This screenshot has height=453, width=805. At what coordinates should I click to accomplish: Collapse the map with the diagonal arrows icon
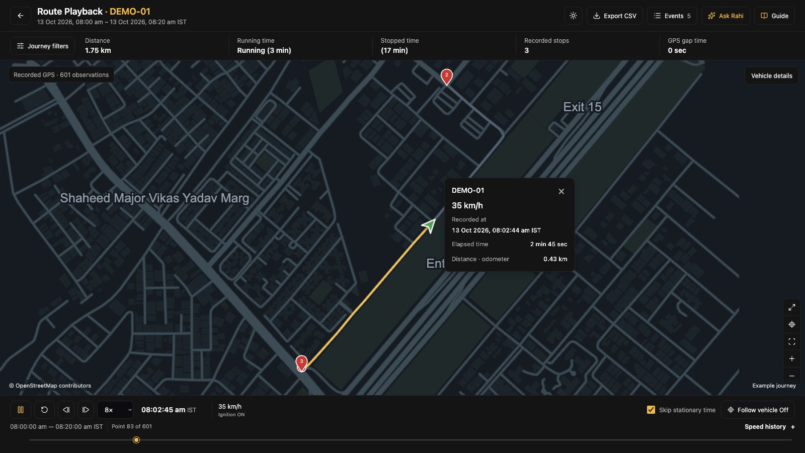click(x=791, y=308)
